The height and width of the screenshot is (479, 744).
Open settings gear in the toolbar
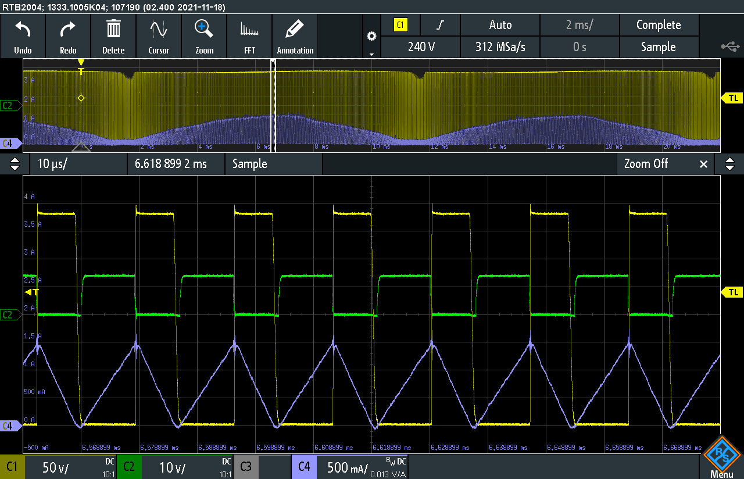(371, 36)
